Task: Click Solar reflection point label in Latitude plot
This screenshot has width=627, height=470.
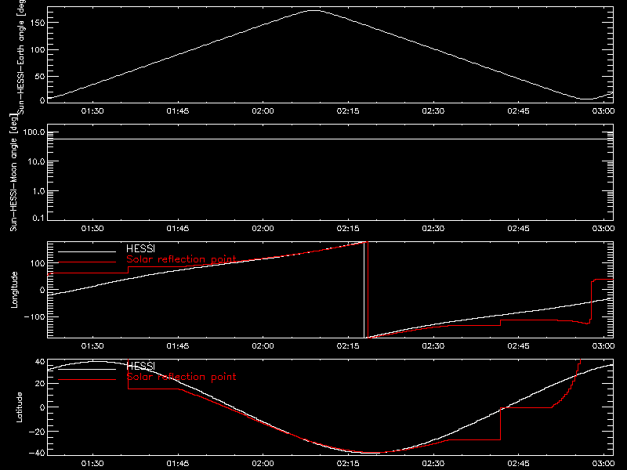Action: coord(181,377)
